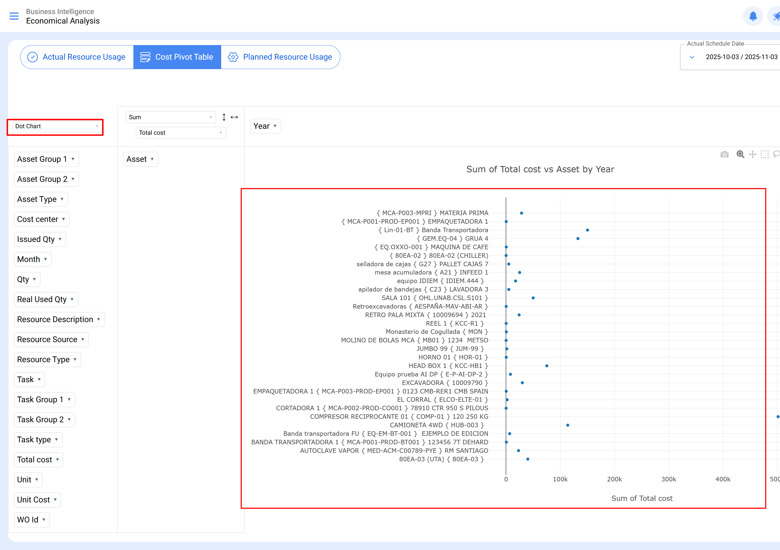
Task: Click the camera download plot icon
Action: point(724,155)
